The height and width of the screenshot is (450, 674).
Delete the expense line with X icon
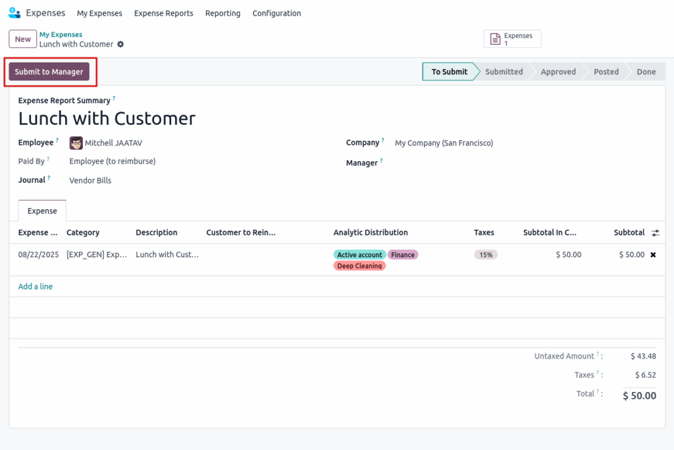coord(653,255)
